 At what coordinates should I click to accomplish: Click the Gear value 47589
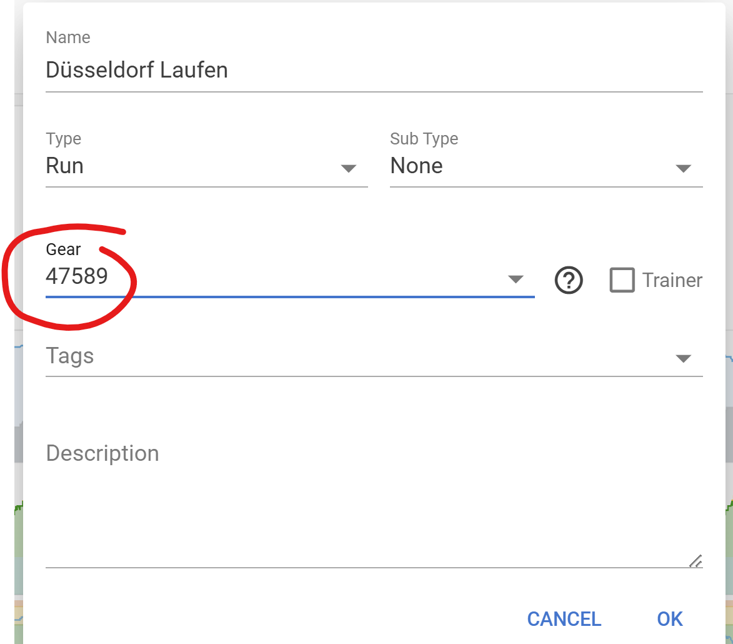77,276
